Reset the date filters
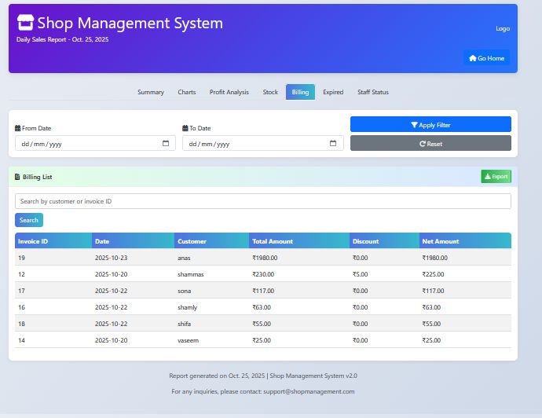 point(430,143)
